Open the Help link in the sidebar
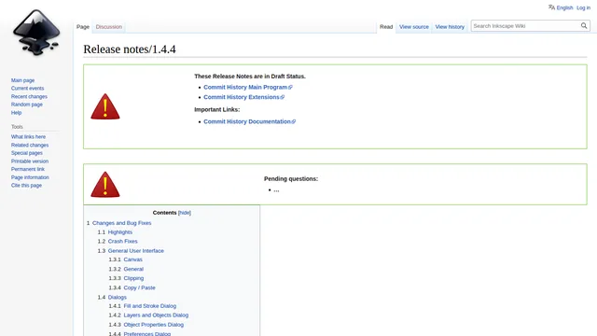 click(17, 113)
